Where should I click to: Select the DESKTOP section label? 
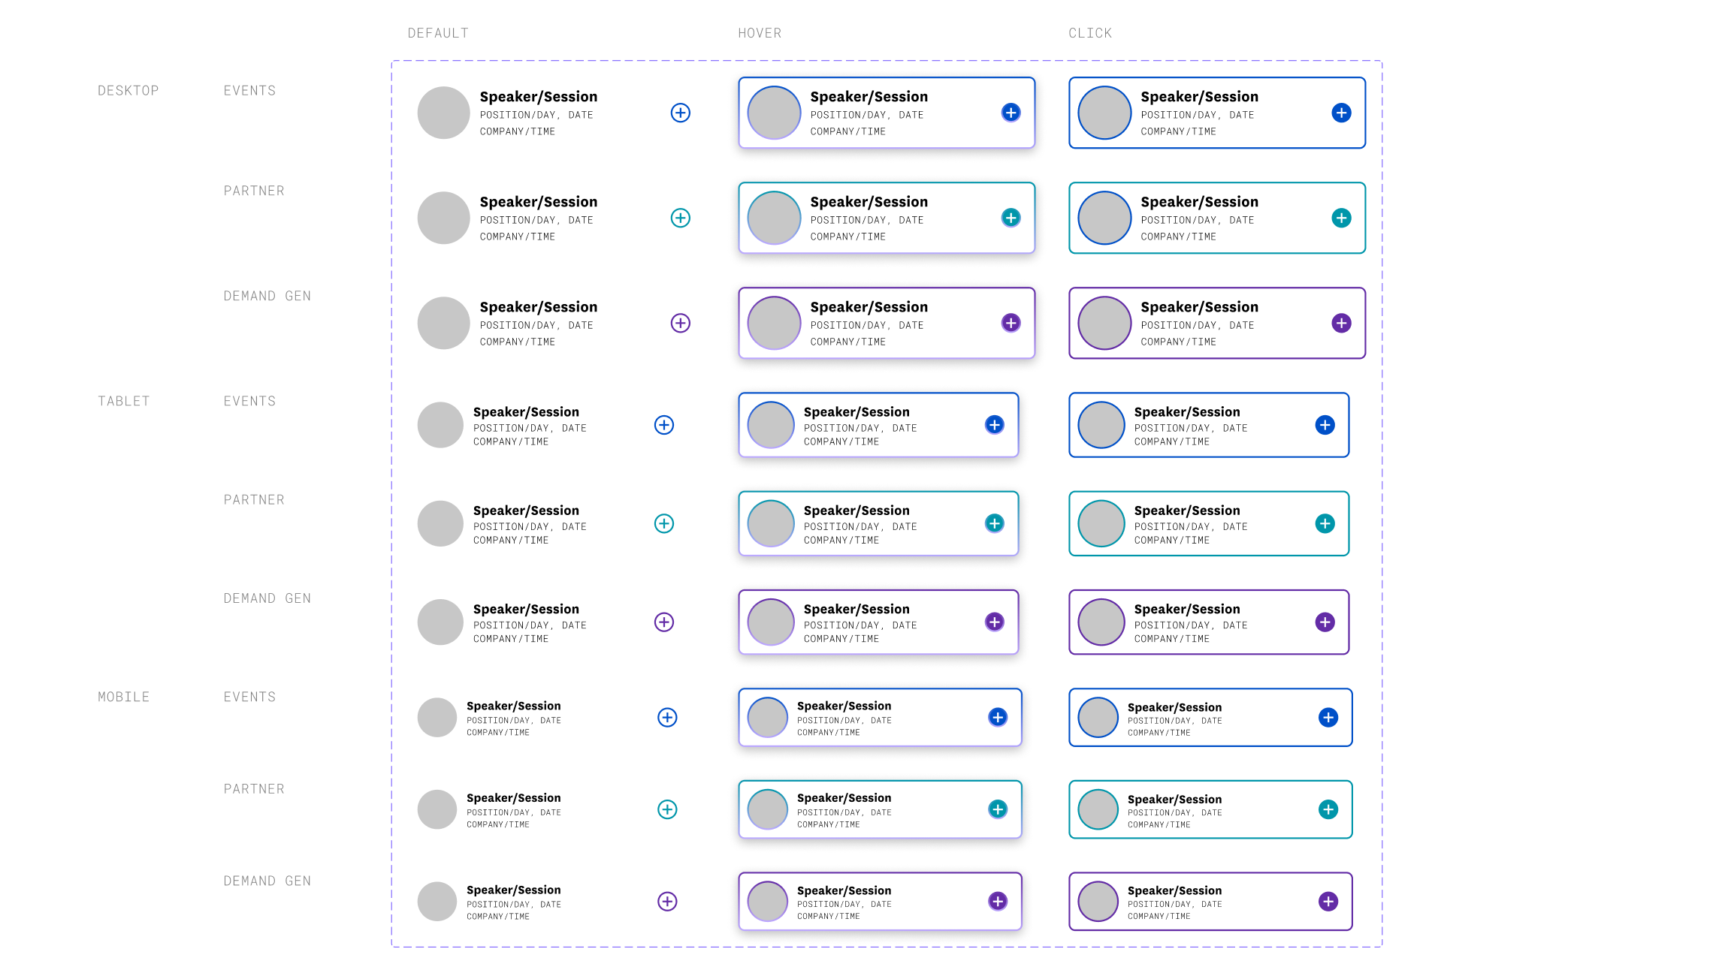(x=128, y=90)
